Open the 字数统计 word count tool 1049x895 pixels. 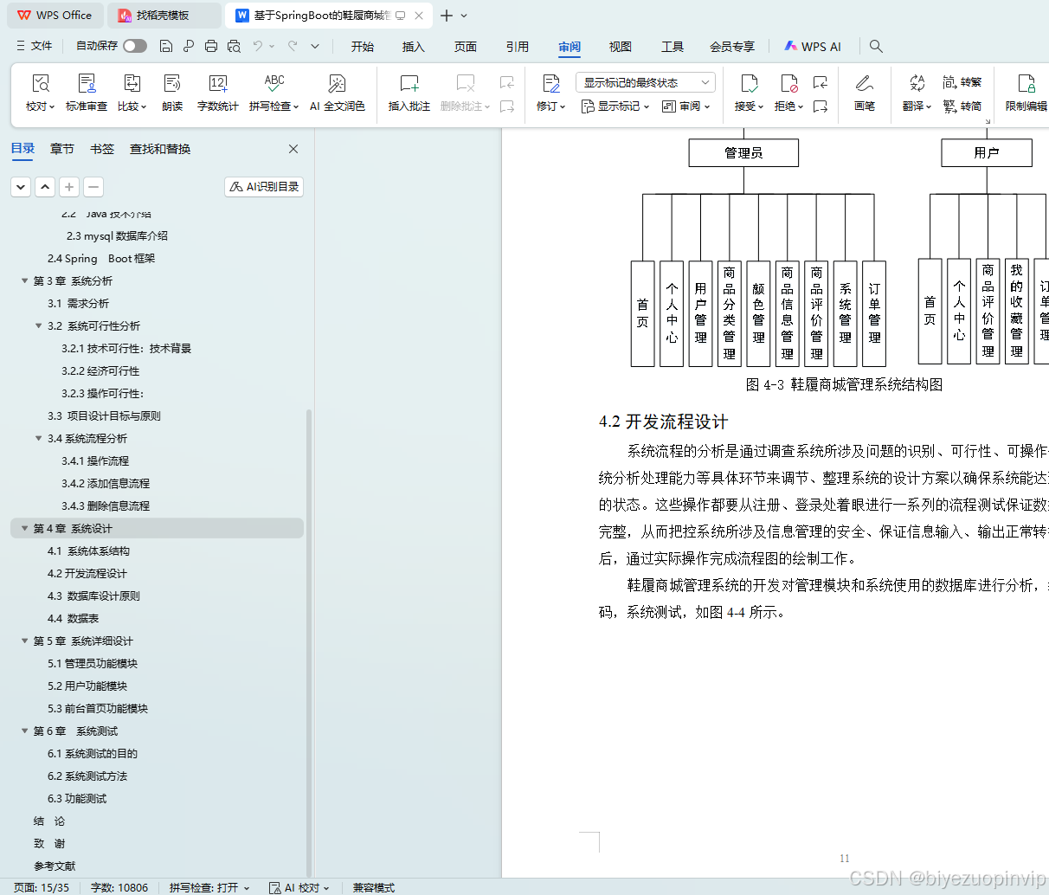click(217, 91)
